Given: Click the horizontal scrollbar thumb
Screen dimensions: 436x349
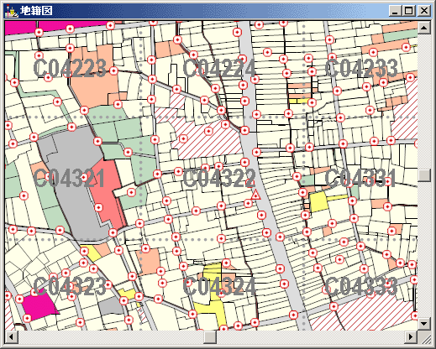Looking at the screenshot, I should point(210,337).
